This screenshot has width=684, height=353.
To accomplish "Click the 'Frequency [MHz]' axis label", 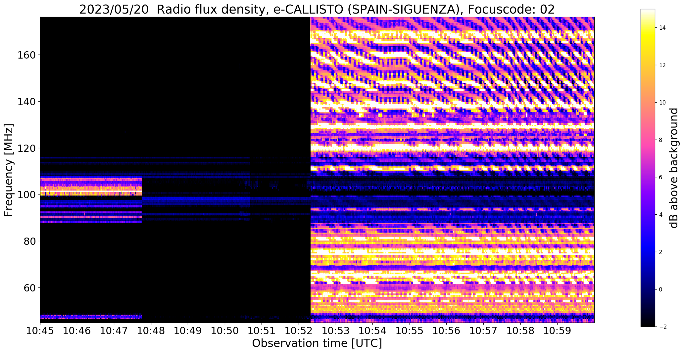I will pyautogui.click(x=9, y=170).
